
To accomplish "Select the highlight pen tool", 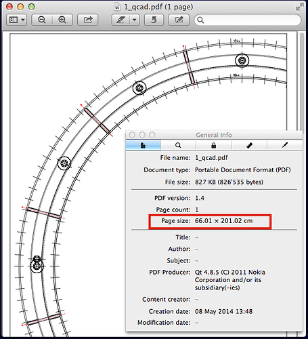I will pos(120,20).
